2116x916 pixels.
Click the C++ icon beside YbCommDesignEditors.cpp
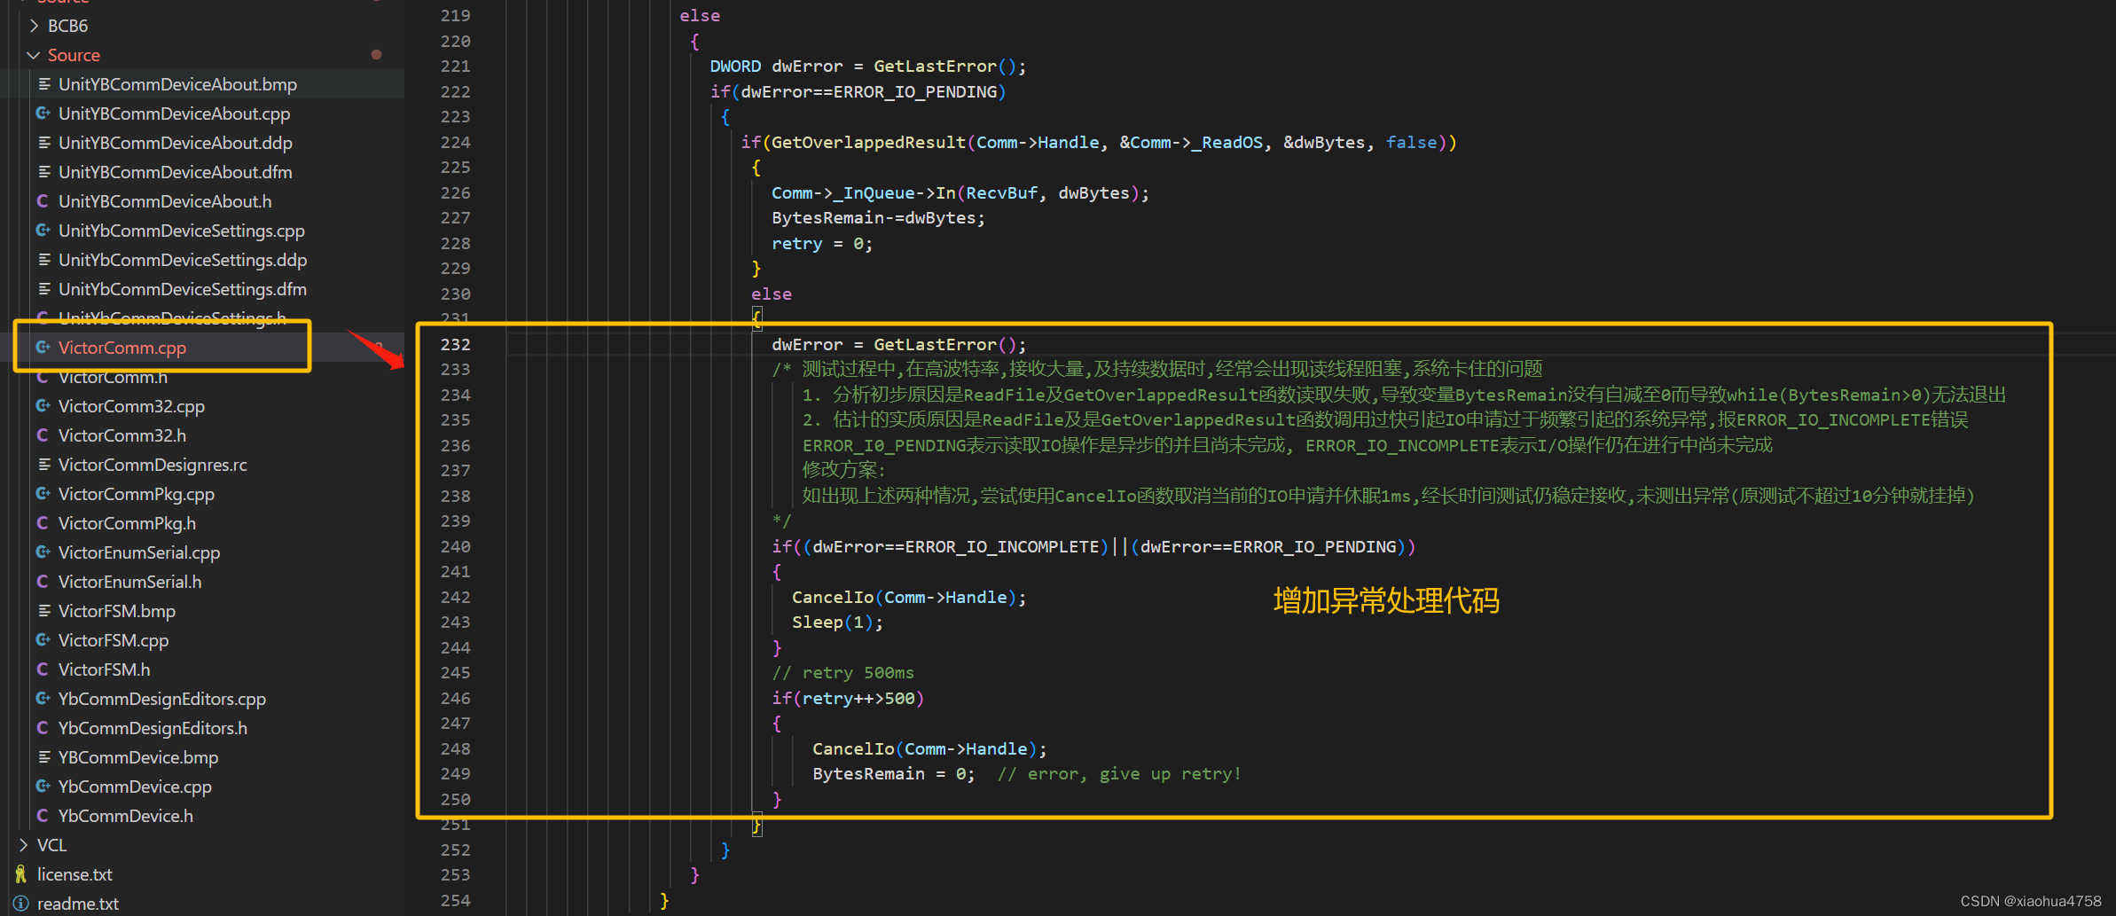[42, 699]
